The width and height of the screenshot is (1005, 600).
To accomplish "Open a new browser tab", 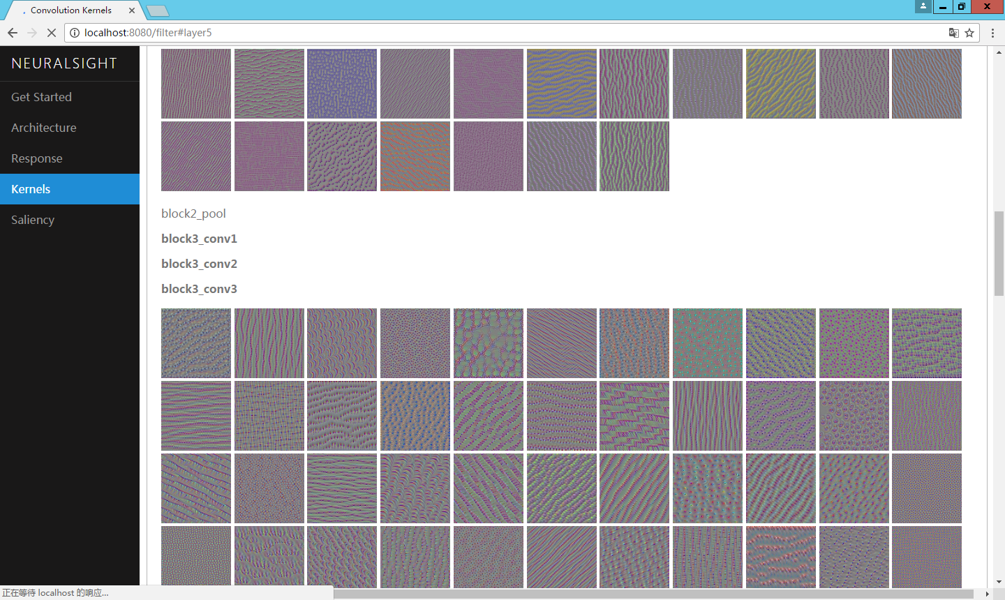I will click(158, 10).
